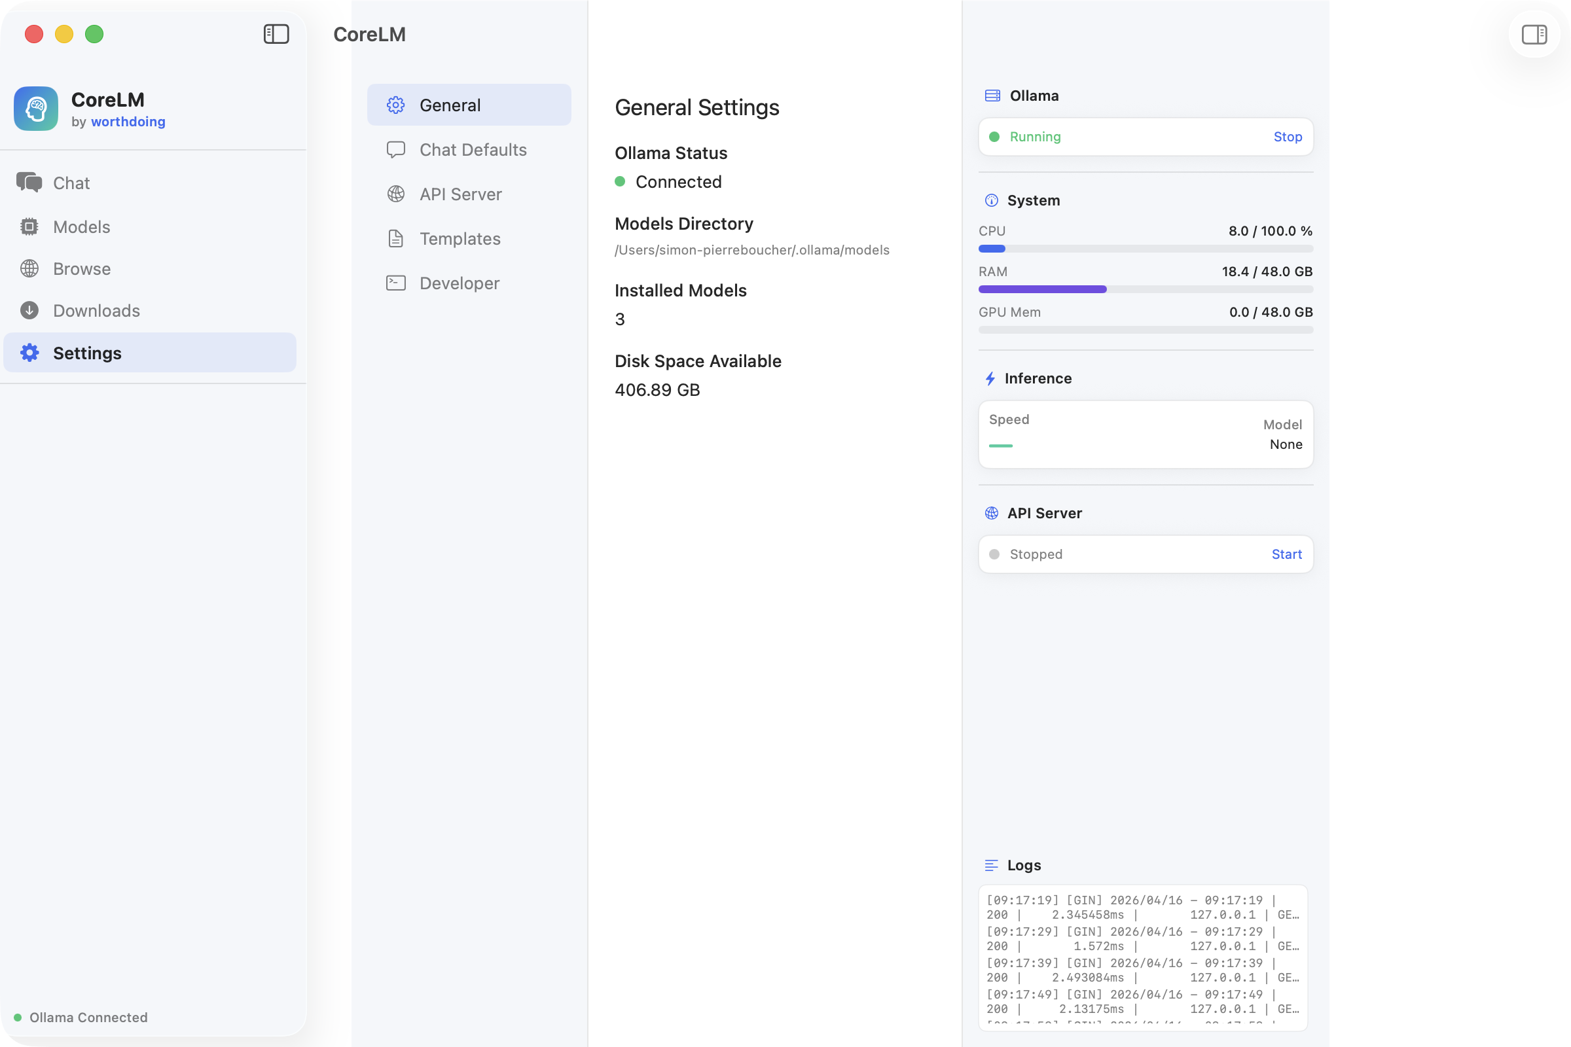The height and width of the screenshot is (1047, 1571).
Task: Open the API Server settings tab
Action: (461, 194)
